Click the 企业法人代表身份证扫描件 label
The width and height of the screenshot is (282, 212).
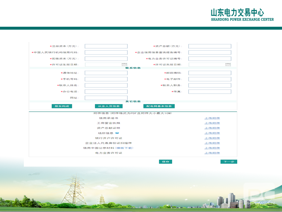pos(109,143)
